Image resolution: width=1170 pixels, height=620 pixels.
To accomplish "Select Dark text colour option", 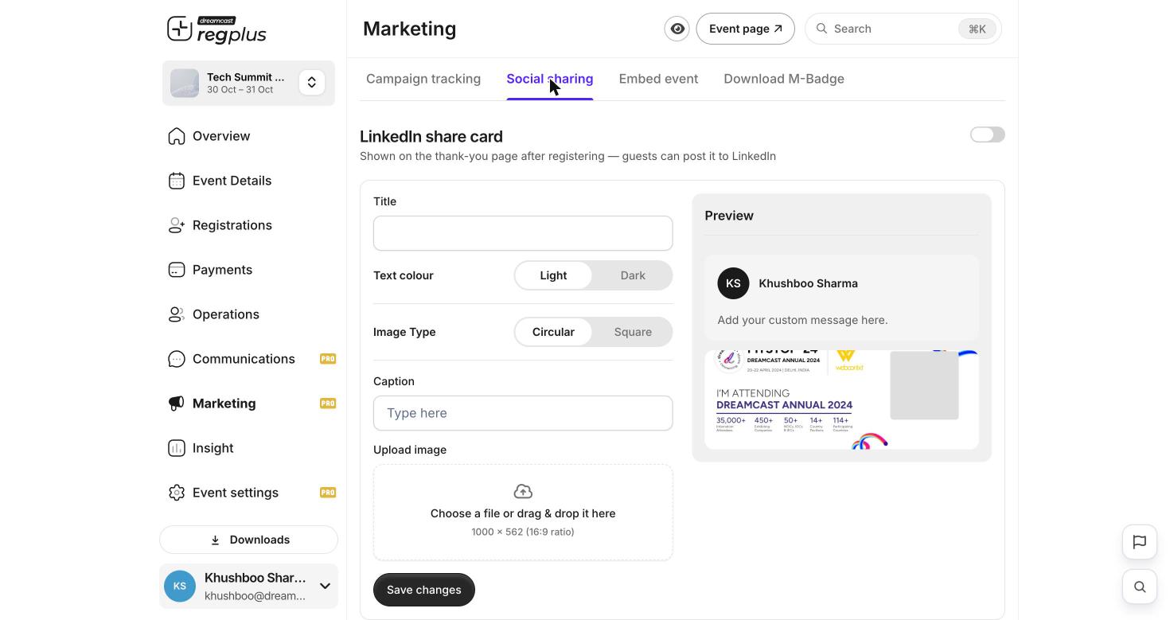I will coord(633,275).
